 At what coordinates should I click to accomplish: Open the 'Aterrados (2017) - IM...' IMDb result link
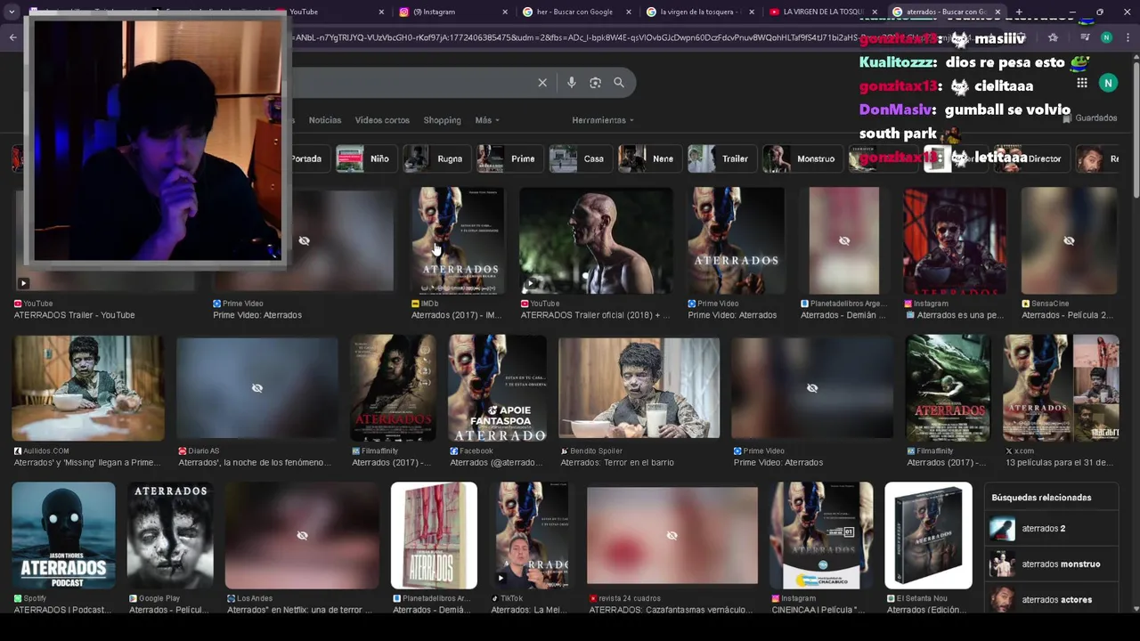(x=455, y=315)
